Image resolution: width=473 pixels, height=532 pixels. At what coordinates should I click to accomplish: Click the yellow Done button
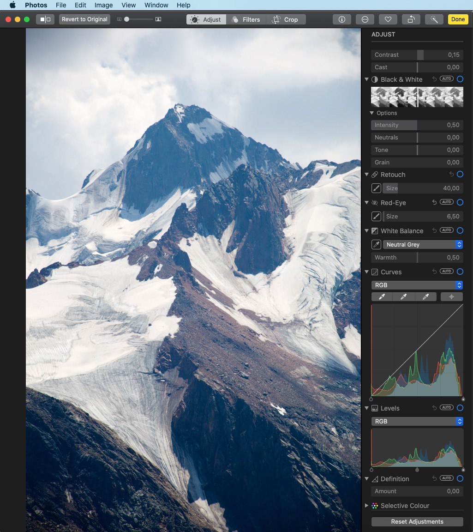[458, 19]
